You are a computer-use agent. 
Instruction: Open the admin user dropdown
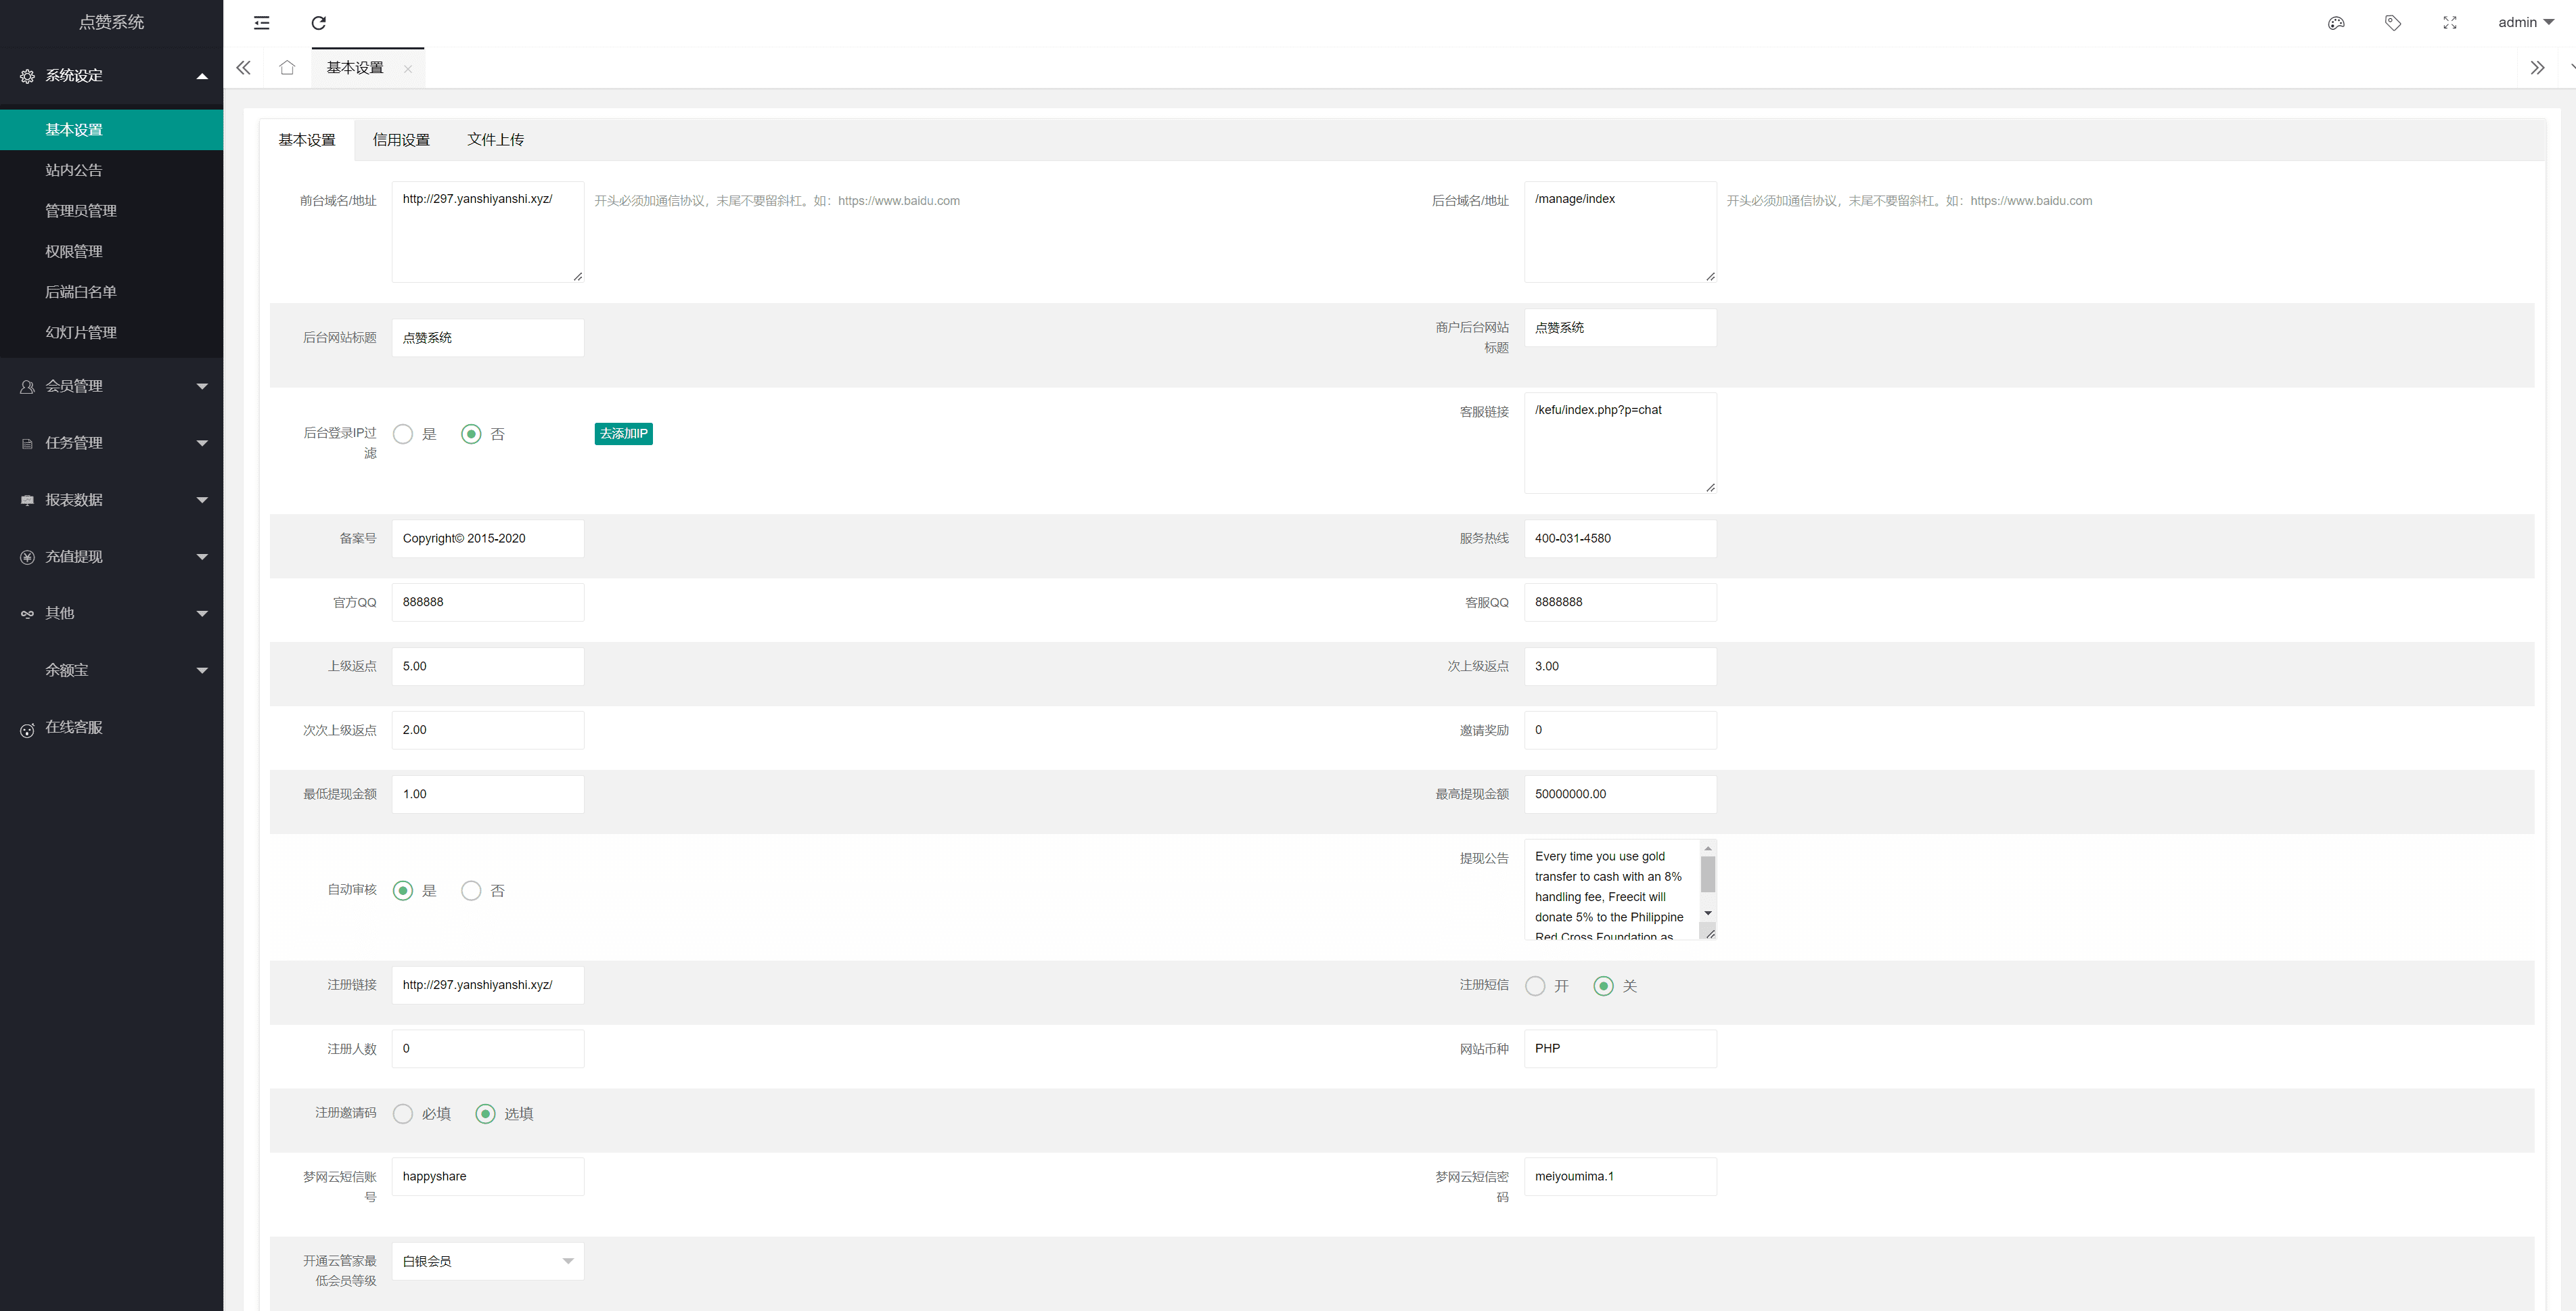pyautogui.click(x=2525, y=23)
